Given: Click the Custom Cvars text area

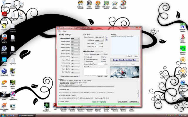Looking at the screenshot, I should (95, 71).
